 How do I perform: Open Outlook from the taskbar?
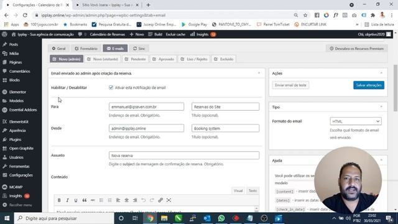point(207,218)
